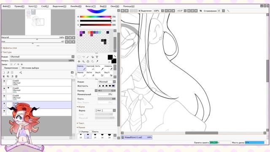Enable the Прикрепление checkbox

click(x=3, y=68)
